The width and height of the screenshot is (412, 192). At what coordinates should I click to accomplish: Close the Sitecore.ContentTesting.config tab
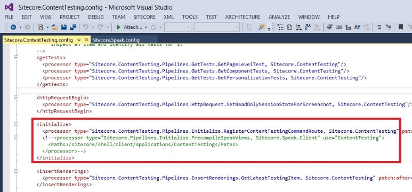86,40
